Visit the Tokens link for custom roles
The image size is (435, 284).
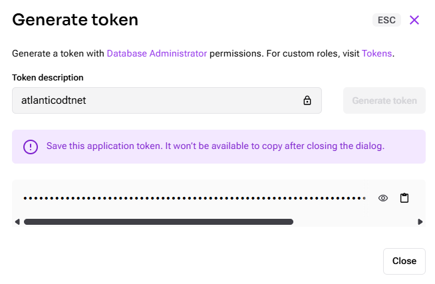pyautogui.click(x=377, y=53)
